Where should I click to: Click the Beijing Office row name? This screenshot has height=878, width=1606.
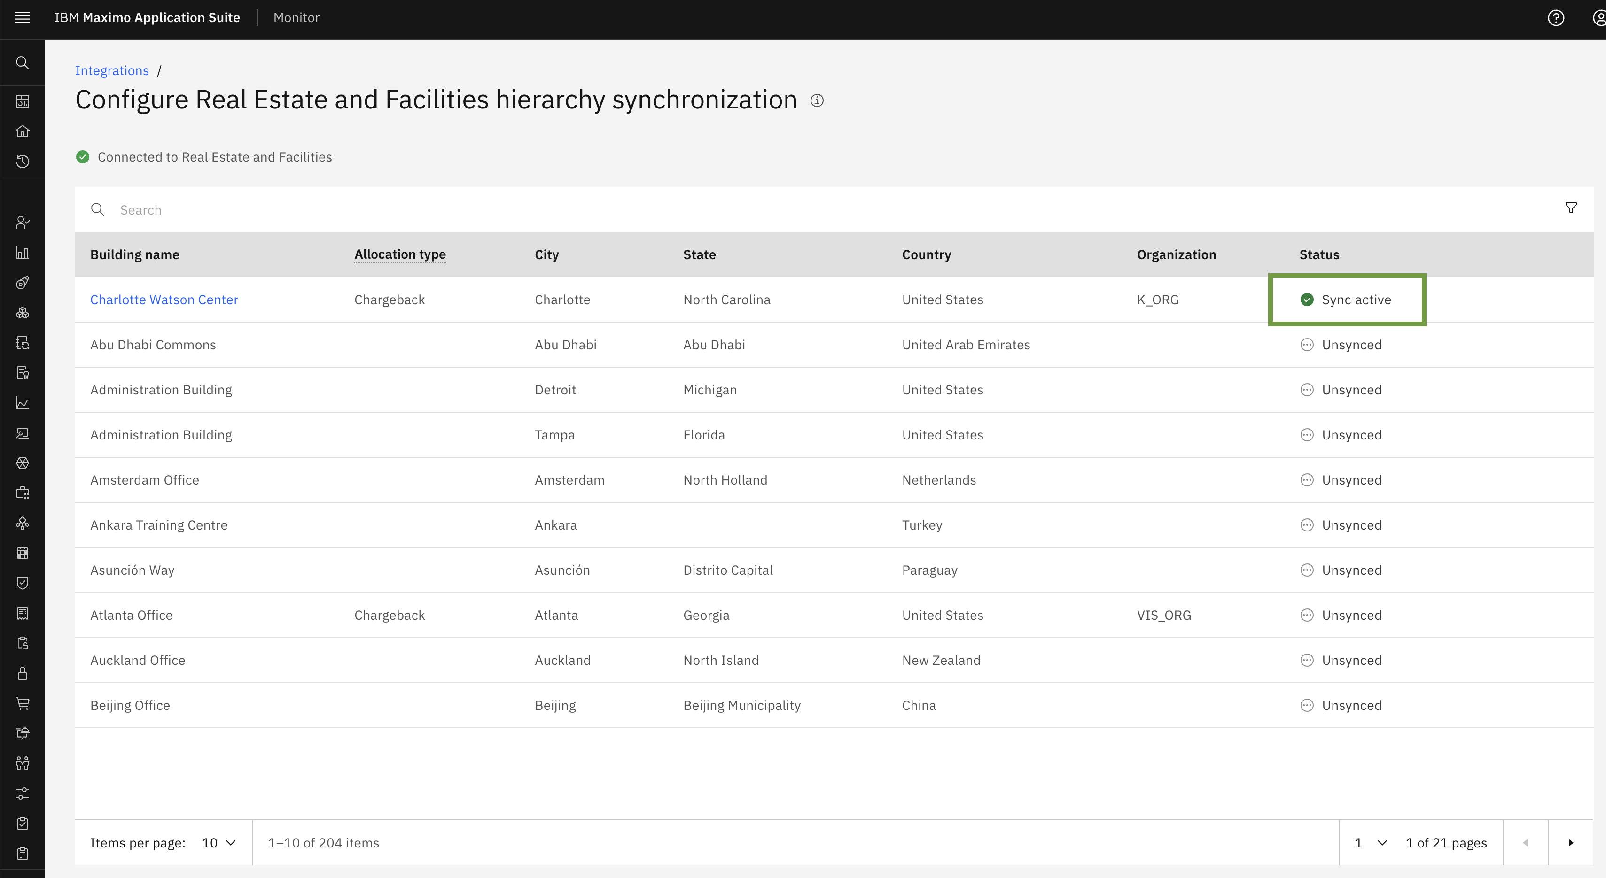coord(130,705)
